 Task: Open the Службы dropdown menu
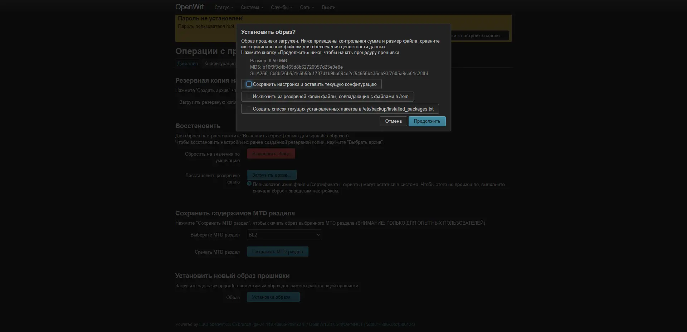click(x=281, y=8)
